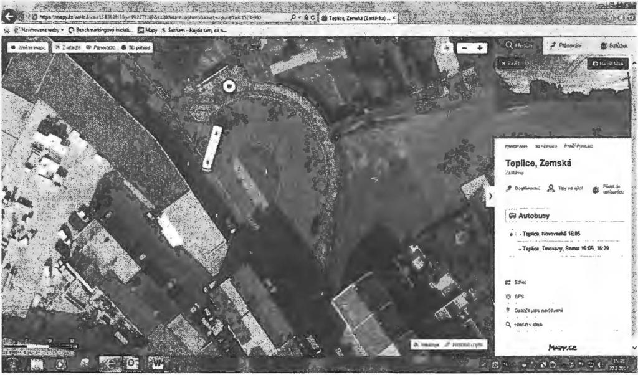Click the Teplice, Zemská stop title

(538, 163)
